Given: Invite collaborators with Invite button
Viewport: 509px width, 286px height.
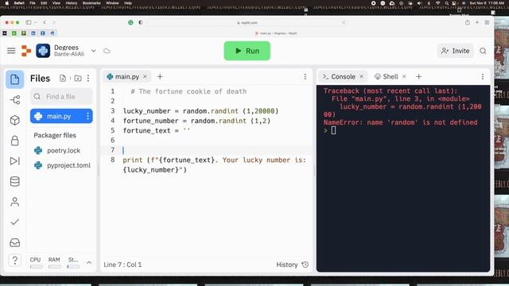Looking at the screenshot, I should (x=455, y=51).
